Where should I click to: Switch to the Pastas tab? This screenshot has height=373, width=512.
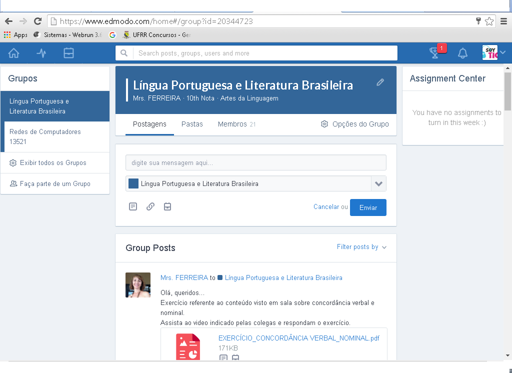(x=192, y=124)
